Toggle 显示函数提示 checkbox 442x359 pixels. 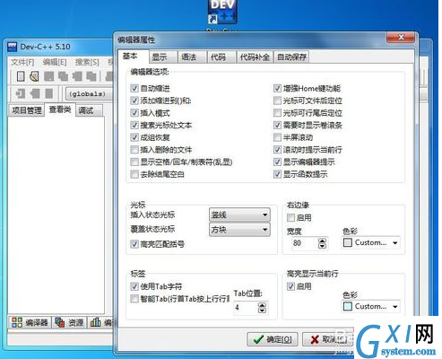click(277, 174)
